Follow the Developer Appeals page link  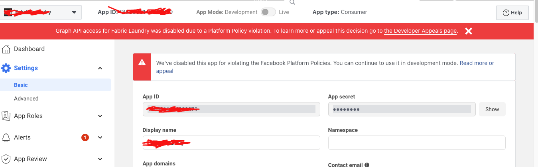click(420, 31)
